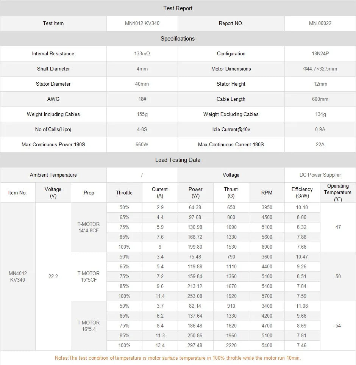The height and width of the screenshot is (365, 356).
Task: Select the Cable Length 600mm value
Action: 320,99
